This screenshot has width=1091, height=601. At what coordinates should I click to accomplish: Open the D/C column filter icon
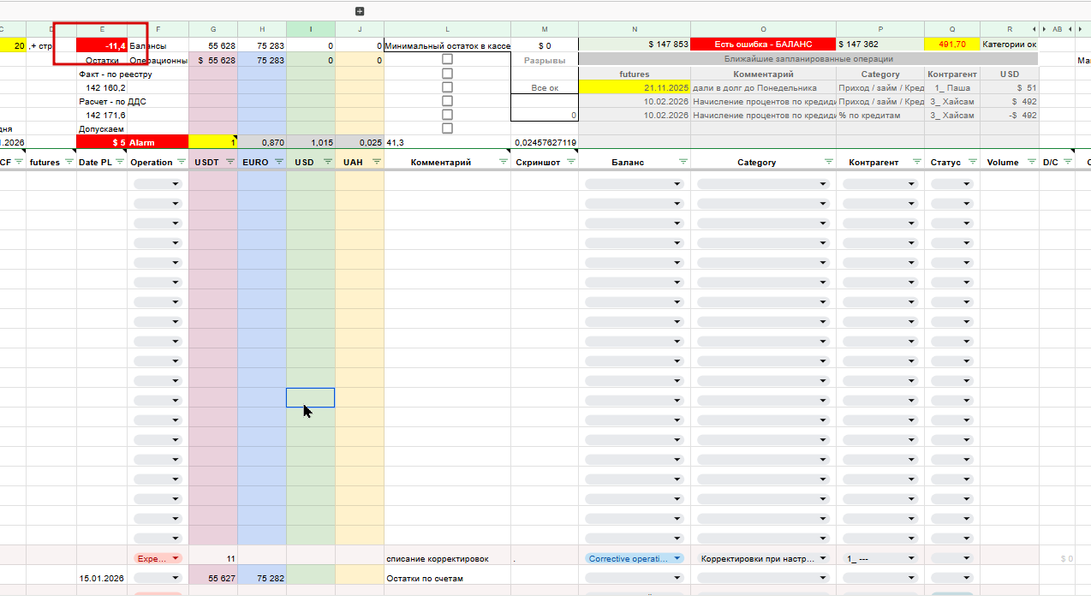pyautogui.click(x=1069, y=162)
